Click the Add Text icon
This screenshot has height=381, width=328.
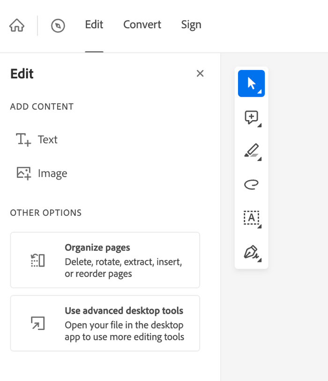23,139
